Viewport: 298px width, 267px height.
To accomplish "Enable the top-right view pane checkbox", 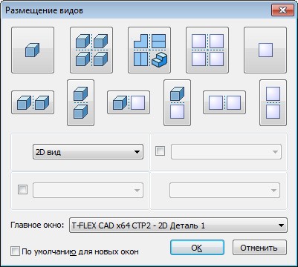I will pyautogui.click(x=160, y=151).
